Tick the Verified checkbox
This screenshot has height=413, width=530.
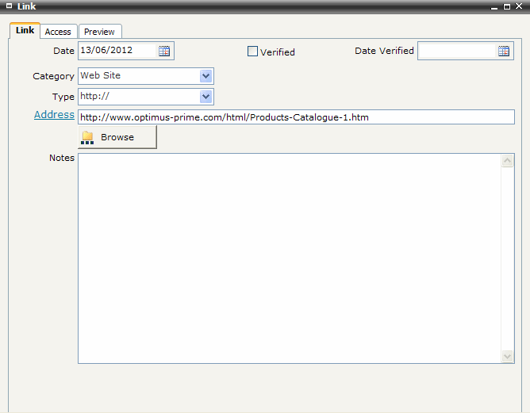tap(253, 52)
